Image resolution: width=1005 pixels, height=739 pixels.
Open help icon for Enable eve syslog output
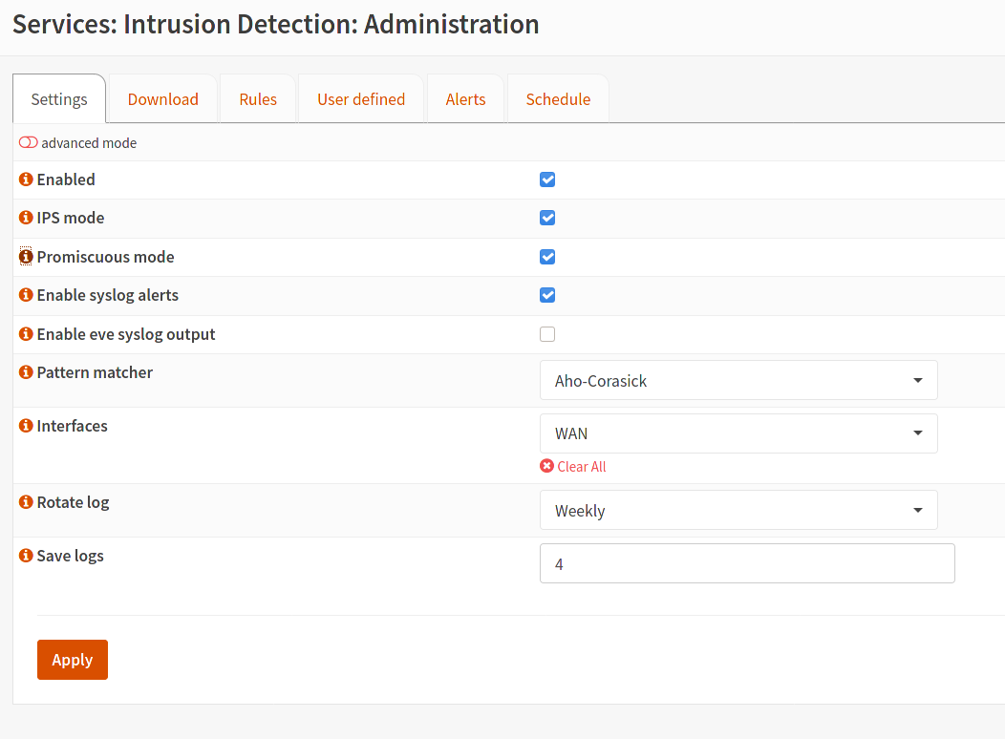(26, 334)
